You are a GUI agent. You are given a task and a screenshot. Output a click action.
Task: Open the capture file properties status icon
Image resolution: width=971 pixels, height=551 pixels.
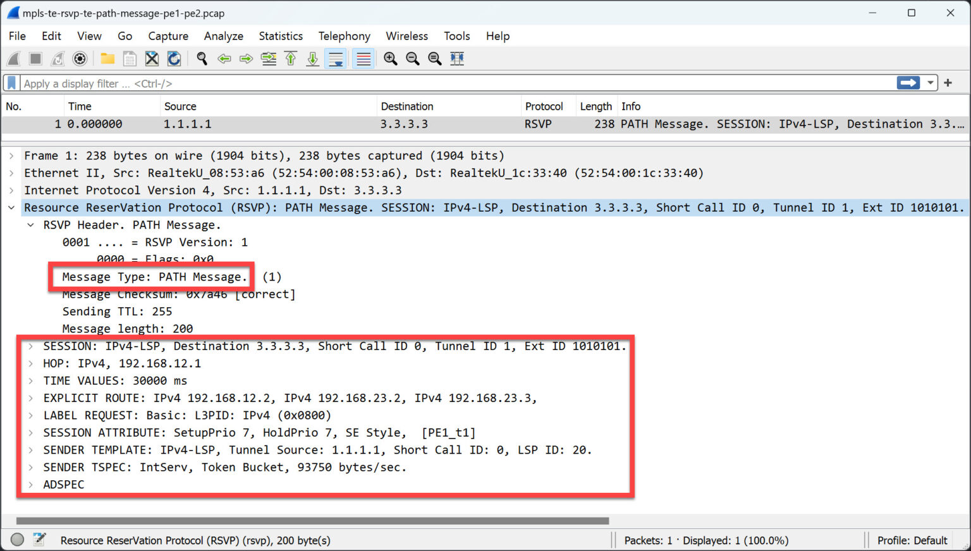[x=39, y=540]
